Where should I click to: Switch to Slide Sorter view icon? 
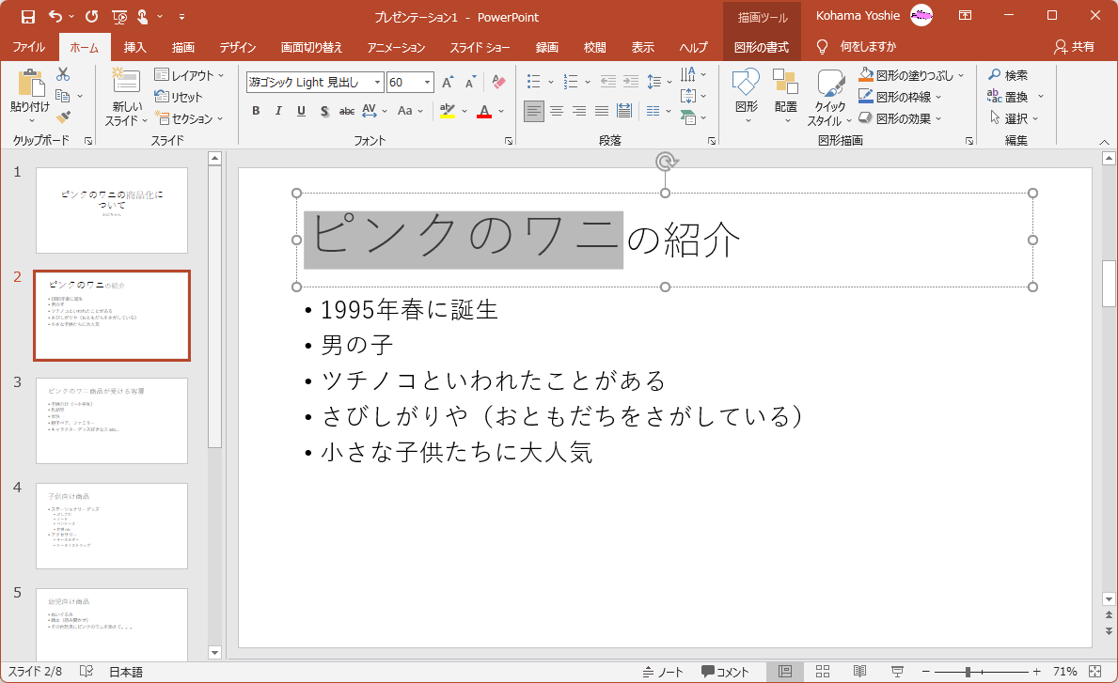click(x=822, y=672)
